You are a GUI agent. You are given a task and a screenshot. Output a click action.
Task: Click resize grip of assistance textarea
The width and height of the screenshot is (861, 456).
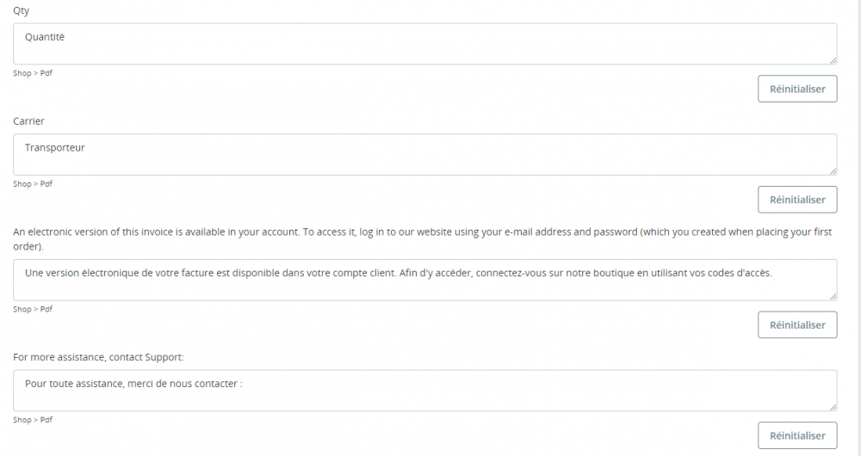click(833, 407)
